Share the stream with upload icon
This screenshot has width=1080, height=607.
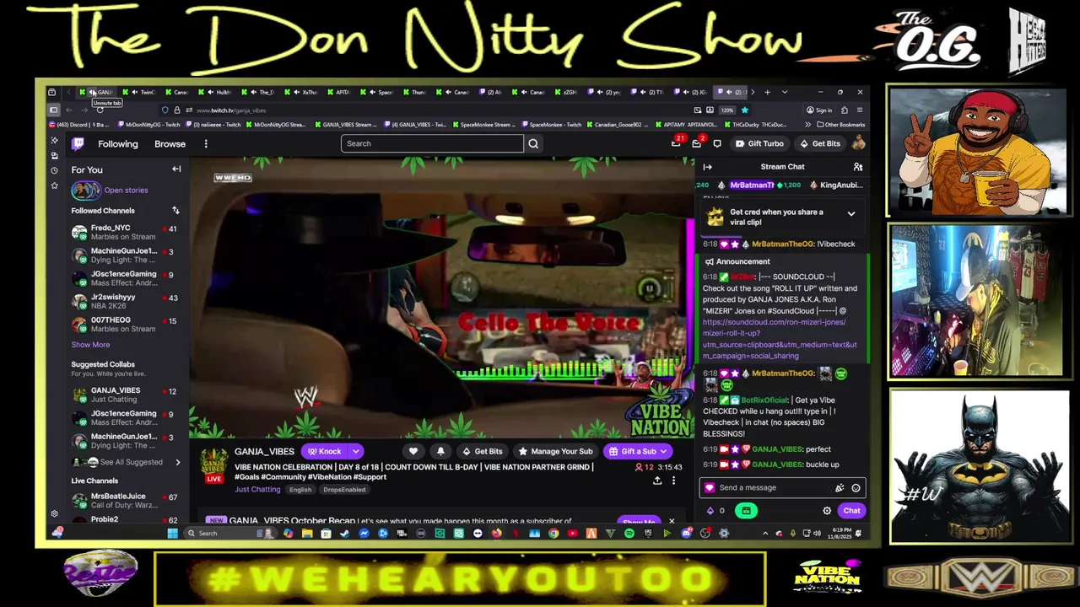coord(657,481)
